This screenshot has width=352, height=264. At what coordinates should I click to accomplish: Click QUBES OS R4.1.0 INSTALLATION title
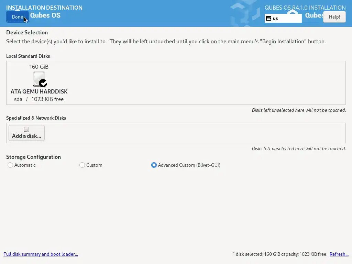click(305, 8)
